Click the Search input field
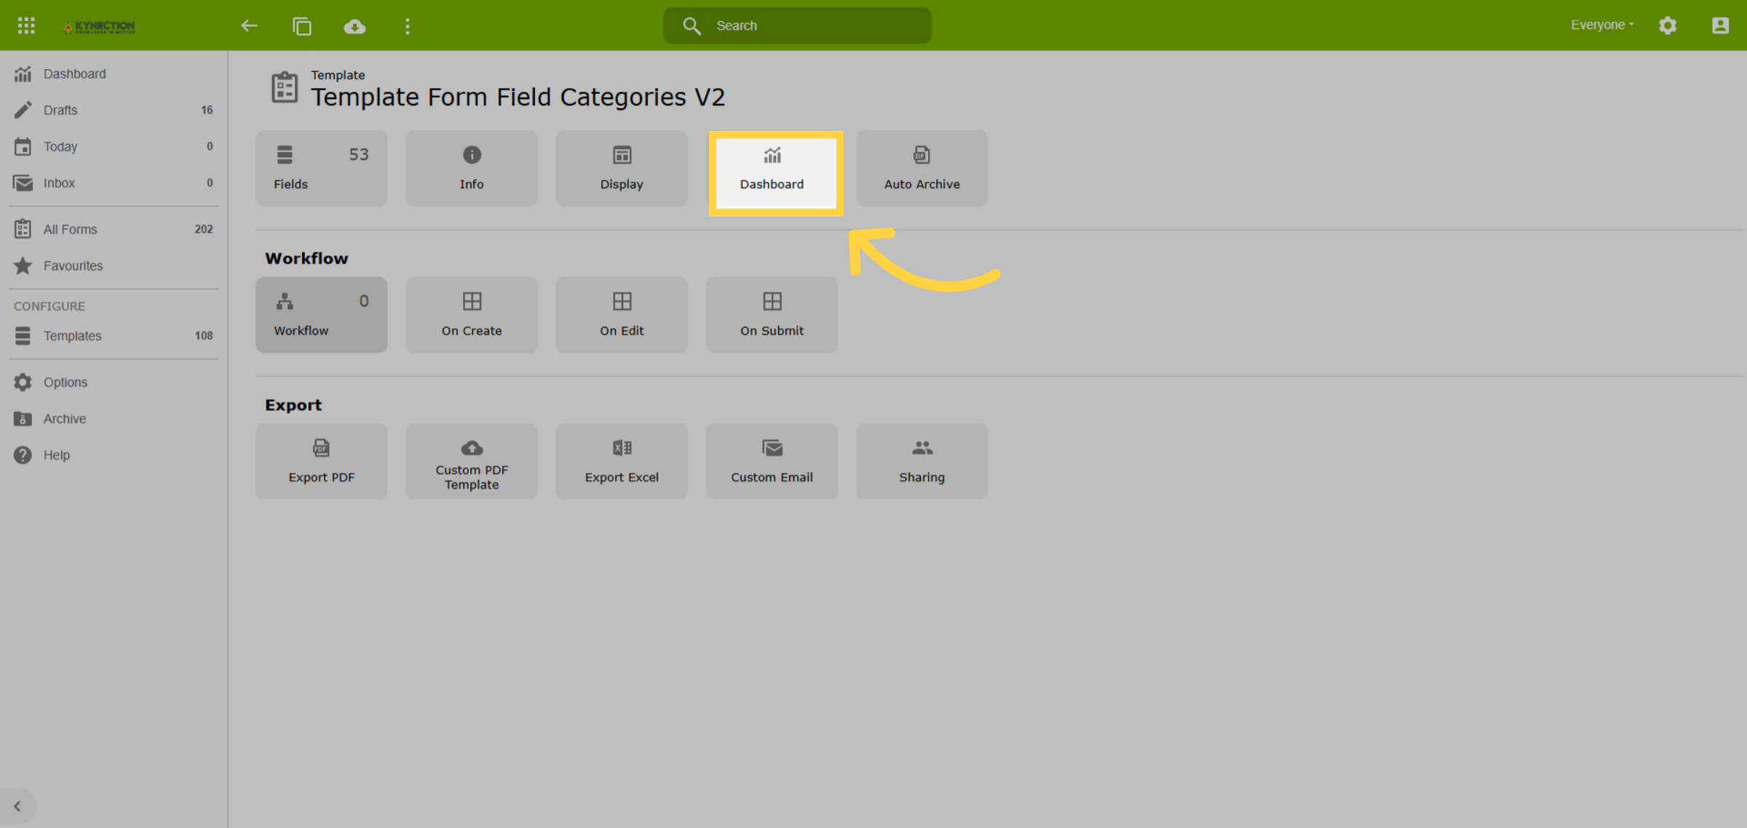1747x828 pixels. (x=797, y=25)
